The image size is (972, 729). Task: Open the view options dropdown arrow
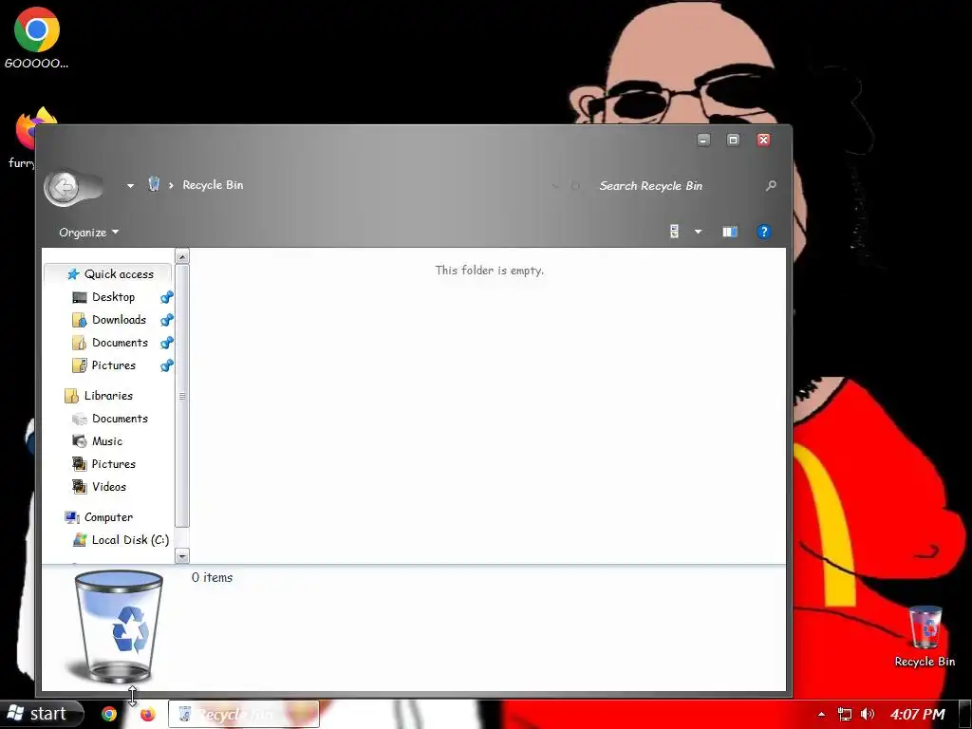(x=698, y=232)
